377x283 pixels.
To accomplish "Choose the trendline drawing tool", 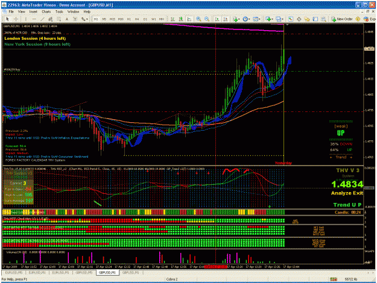I will (x=42, y=19).
